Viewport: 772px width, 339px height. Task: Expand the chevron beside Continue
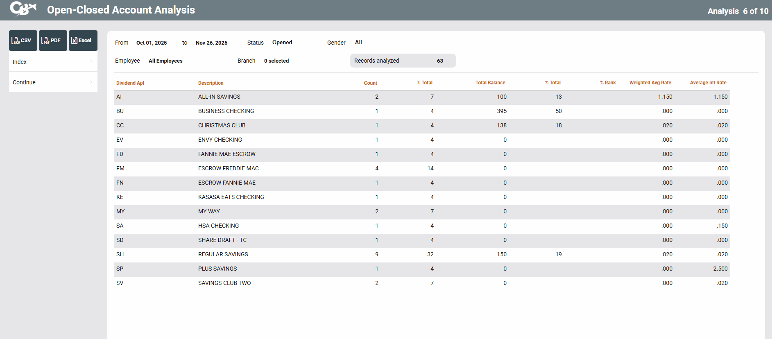(91, 82)
